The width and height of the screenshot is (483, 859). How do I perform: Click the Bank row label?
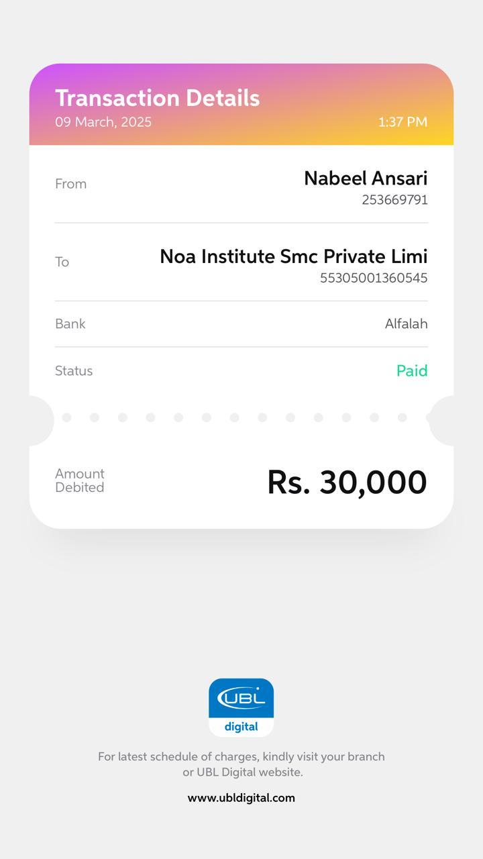(70, 323)
